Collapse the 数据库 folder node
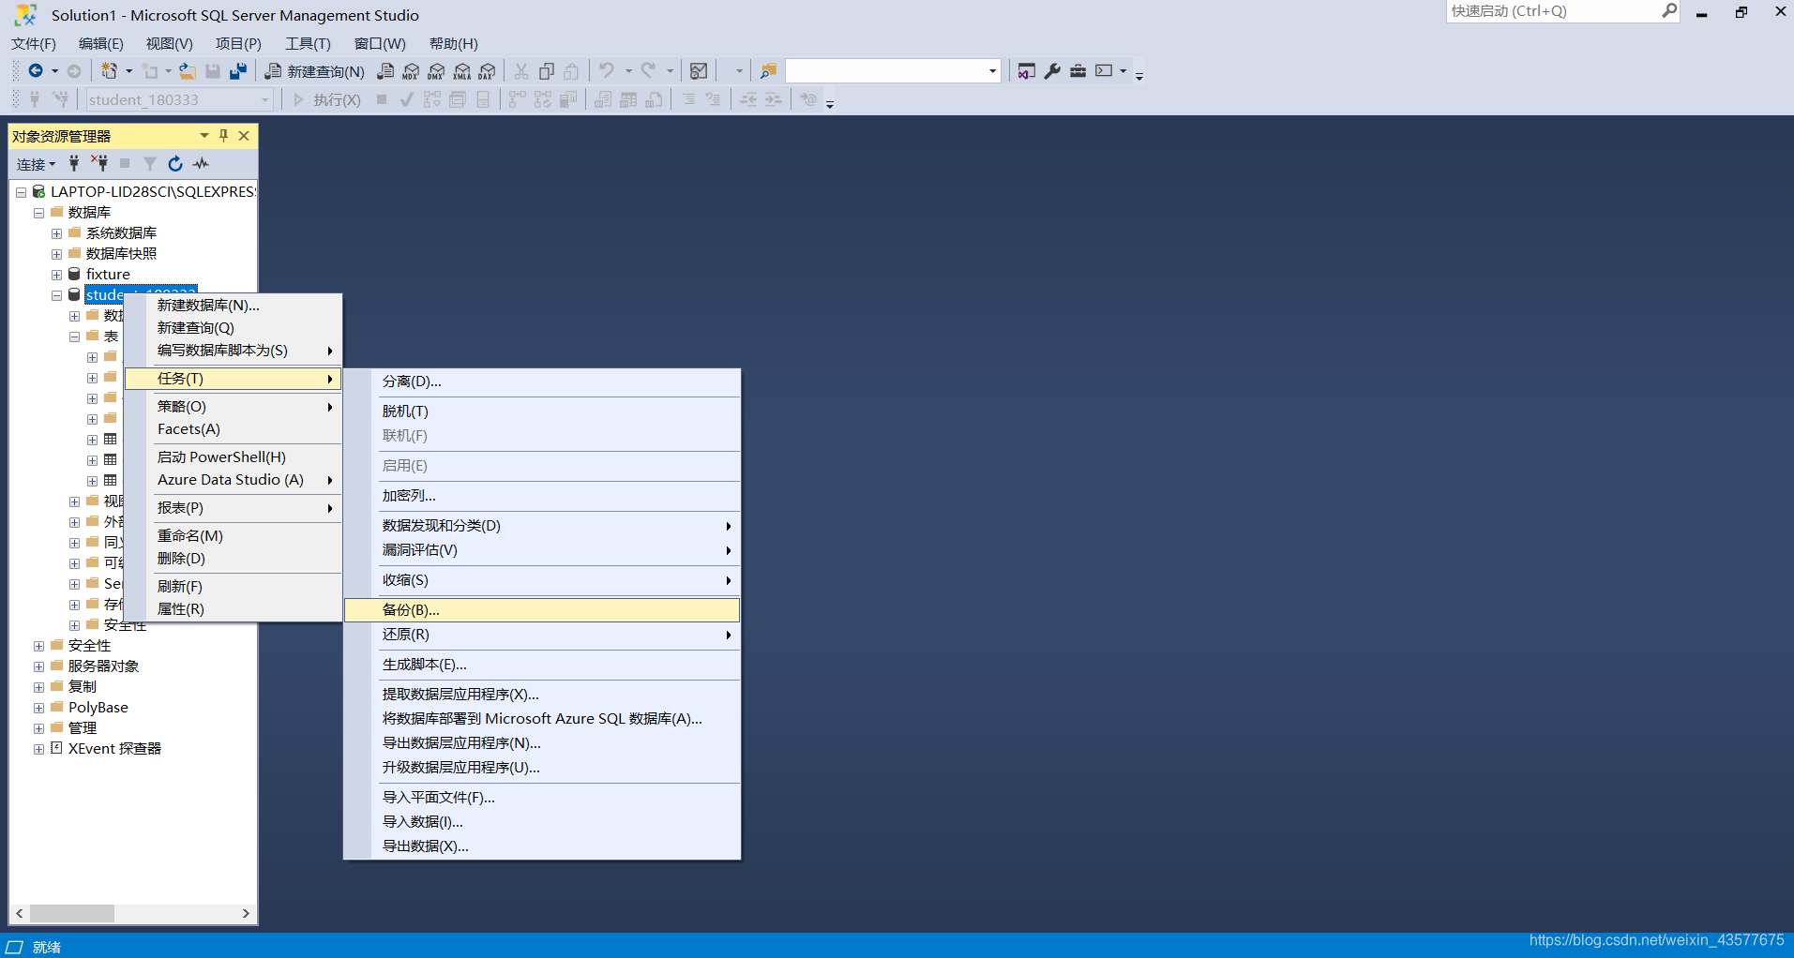1794x958 pixels. 38,213
